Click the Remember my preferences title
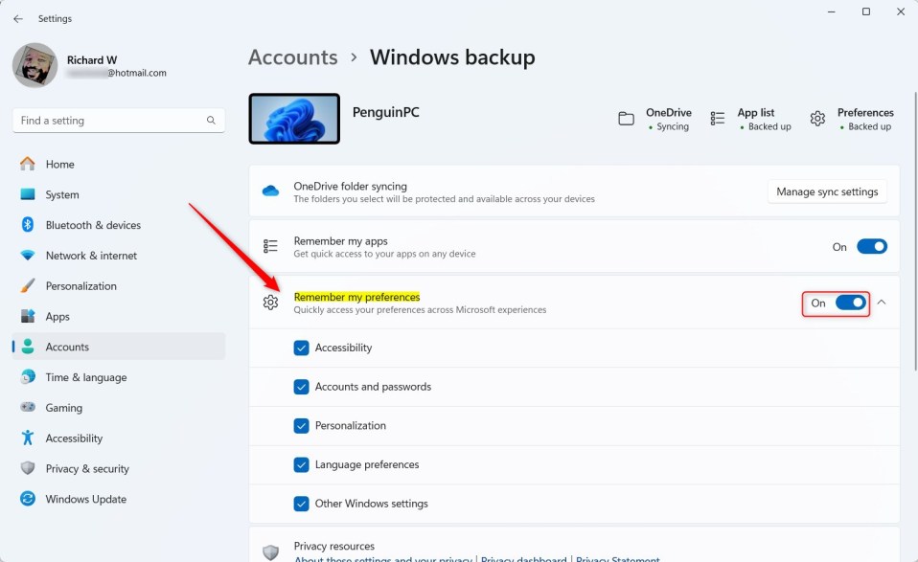 click(356, 297)
